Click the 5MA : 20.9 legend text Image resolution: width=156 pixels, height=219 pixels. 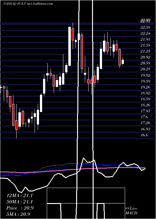coord(18,214)
